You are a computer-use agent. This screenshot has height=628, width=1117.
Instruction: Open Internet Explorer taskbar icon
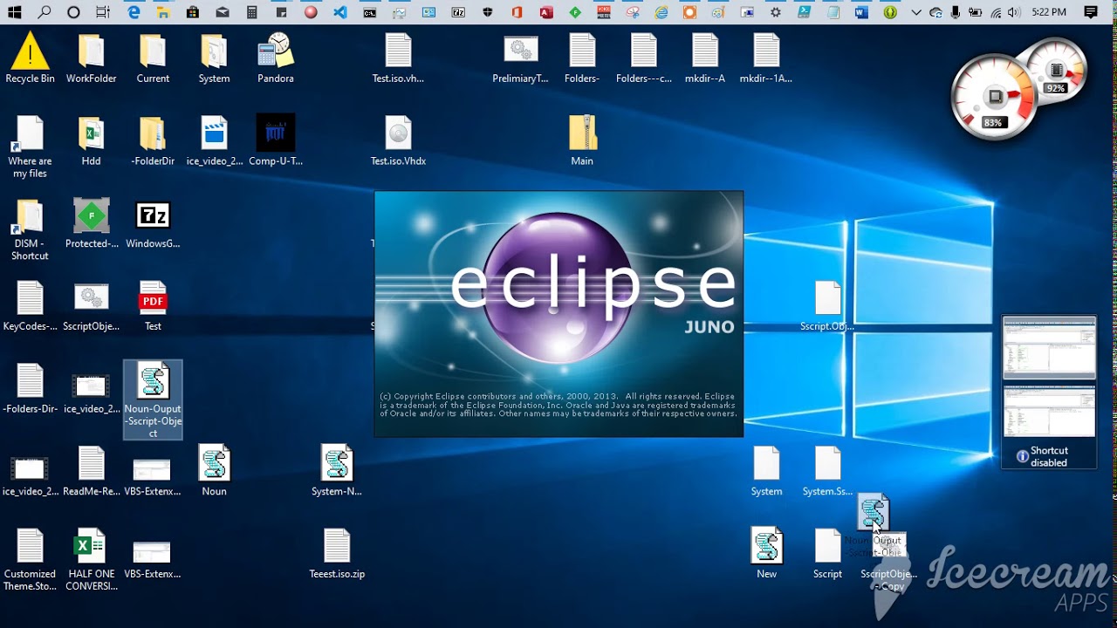coord(661,12)
